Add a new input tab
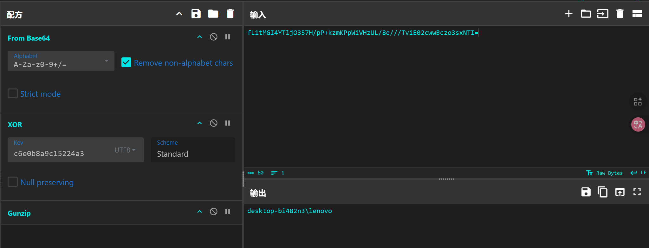 pos(569,14)
